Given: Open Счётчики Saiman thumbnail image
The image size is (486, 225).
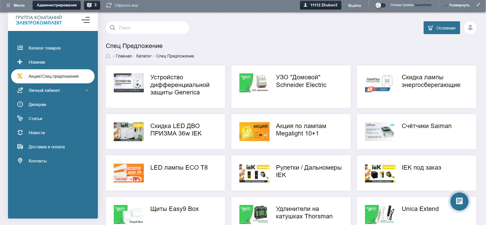Looking at the screenshot, I should point(380,132).
